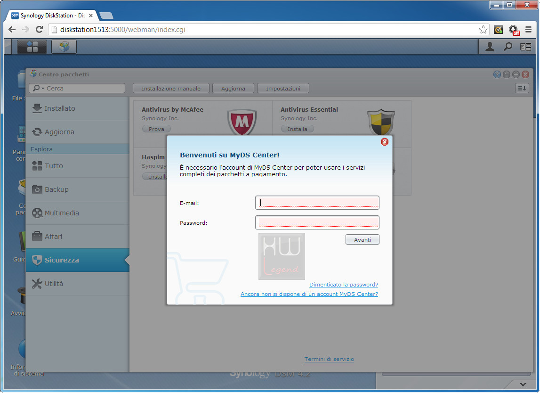Click the Multimedia film reel icon
Image resolution: width=540 pixels, height=393 pixels.
(37, 213)
